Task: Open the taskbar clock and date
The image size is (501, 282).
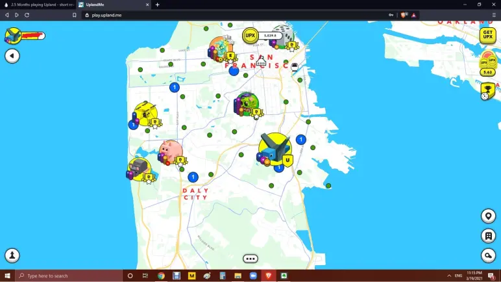Action: pos(474,276)
